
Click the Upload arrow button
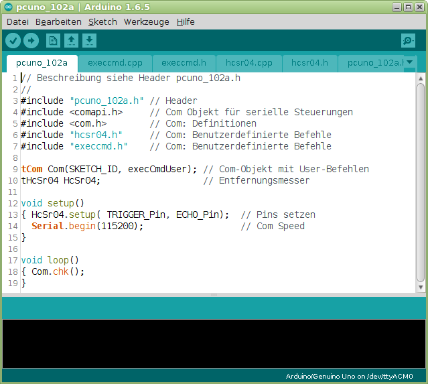[31, 41]
